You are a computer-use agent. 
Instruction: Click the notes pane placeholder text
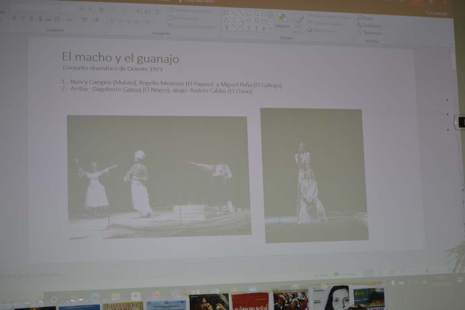(30, 275)
